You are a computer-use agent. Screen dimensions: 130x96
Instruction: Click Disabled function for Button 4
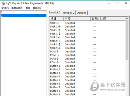tap(70, 77)
